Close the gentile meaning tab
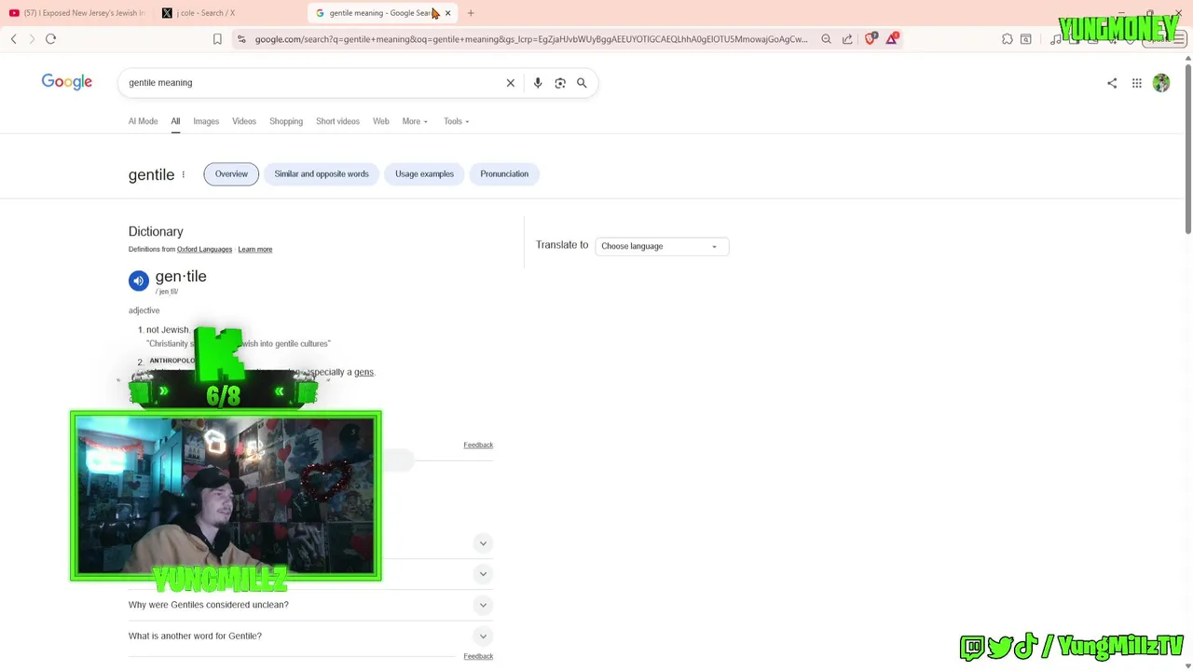Image resolution: width=1193 pixels, height=671 pixels. (447, 13)
